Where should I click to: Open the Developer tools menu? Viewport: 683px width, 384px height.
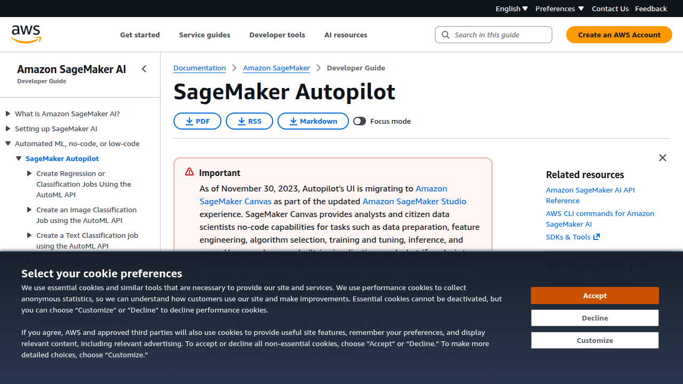coord(277,35)
